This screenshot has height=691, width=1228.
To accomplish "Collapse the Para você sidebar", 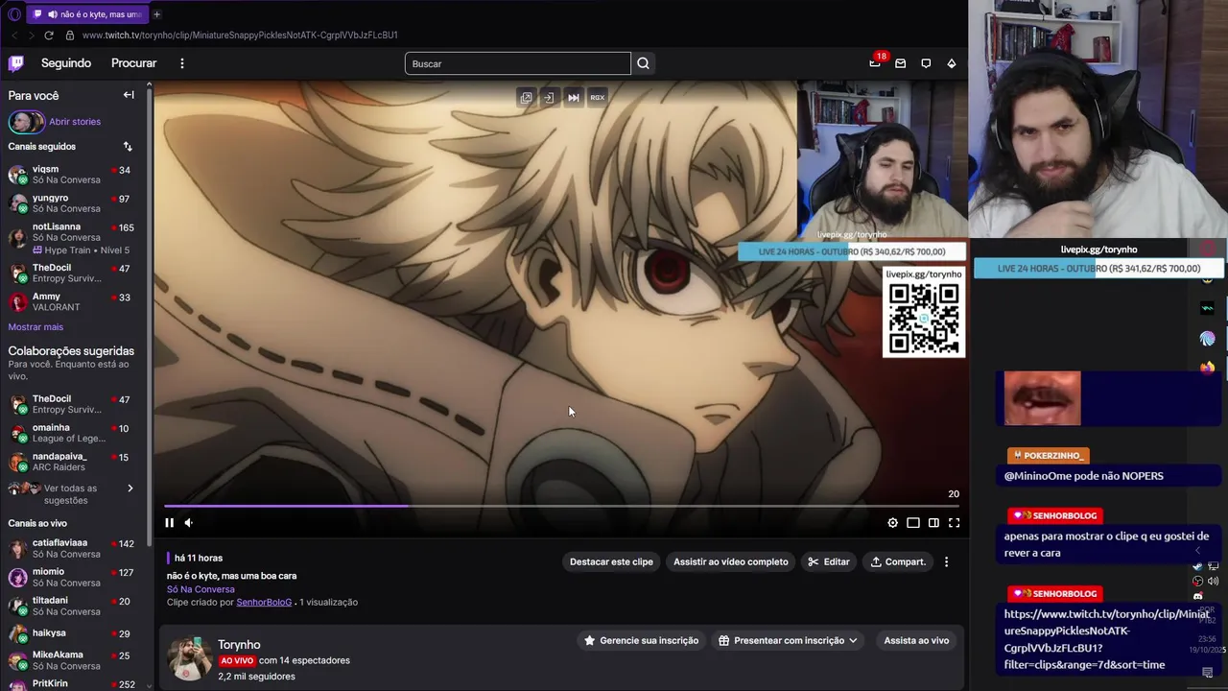I will pyautogui.click(x=129, y=95).
